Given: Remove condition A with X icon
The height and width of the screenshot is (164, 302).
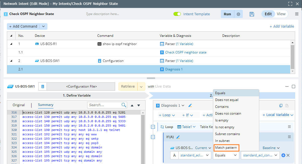Looking at the screenshot, I should [x=288, y=155].
